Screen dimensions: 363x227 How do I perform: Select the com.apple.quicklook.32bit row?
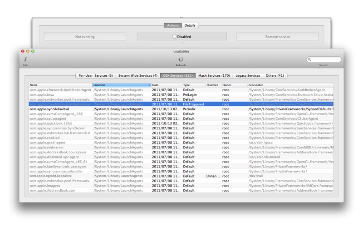(181, 123)
